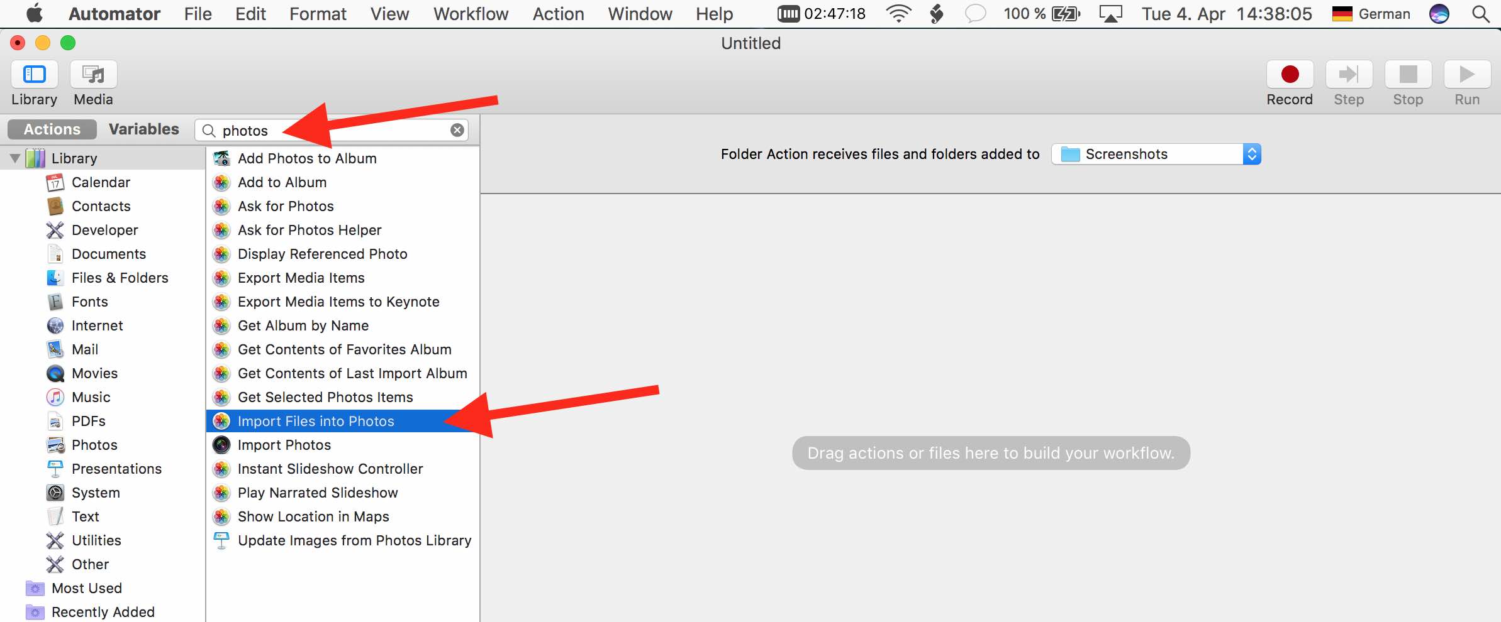The height and width of the screenshot is (622, 1501).
Task: Open the Action menu
Action: point(559,14)
